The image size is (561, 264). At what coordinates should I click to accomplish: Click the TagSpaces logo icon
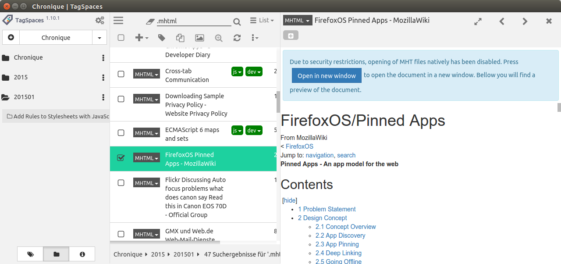7,20
